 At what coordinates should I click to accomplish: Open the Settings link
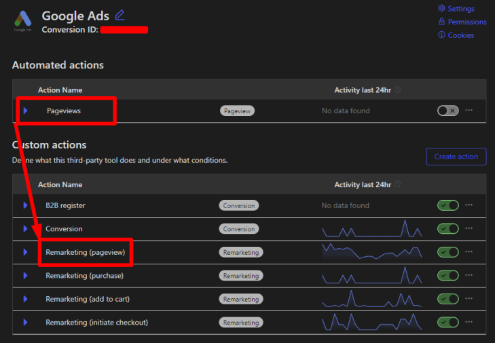pos(460,9)
